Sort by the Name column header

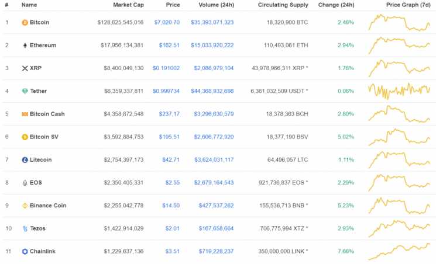29,5
